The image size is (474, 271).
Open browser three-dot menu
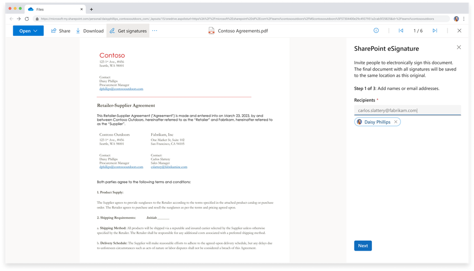464,18
